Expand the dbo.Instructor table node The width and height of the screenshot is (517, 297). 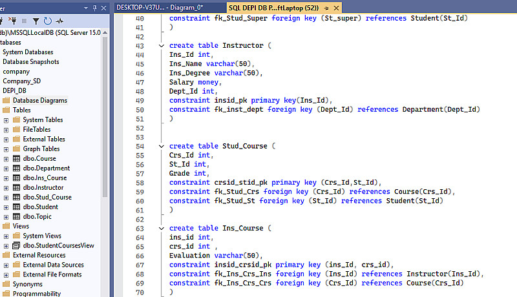[6, 188]
